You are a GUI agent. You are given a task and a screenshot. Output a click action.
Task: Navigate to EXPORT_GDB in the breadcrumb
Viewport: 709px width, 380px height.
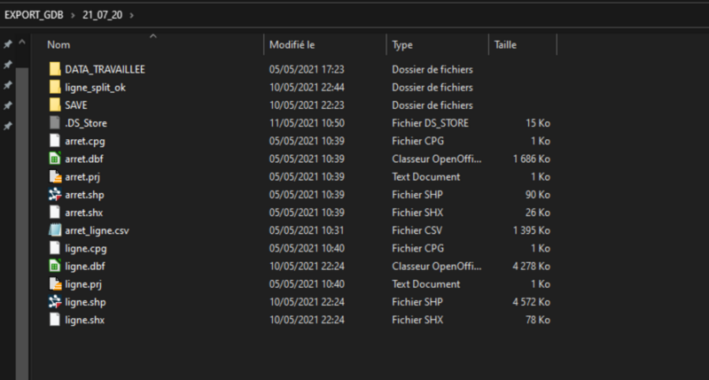[33, 15]
